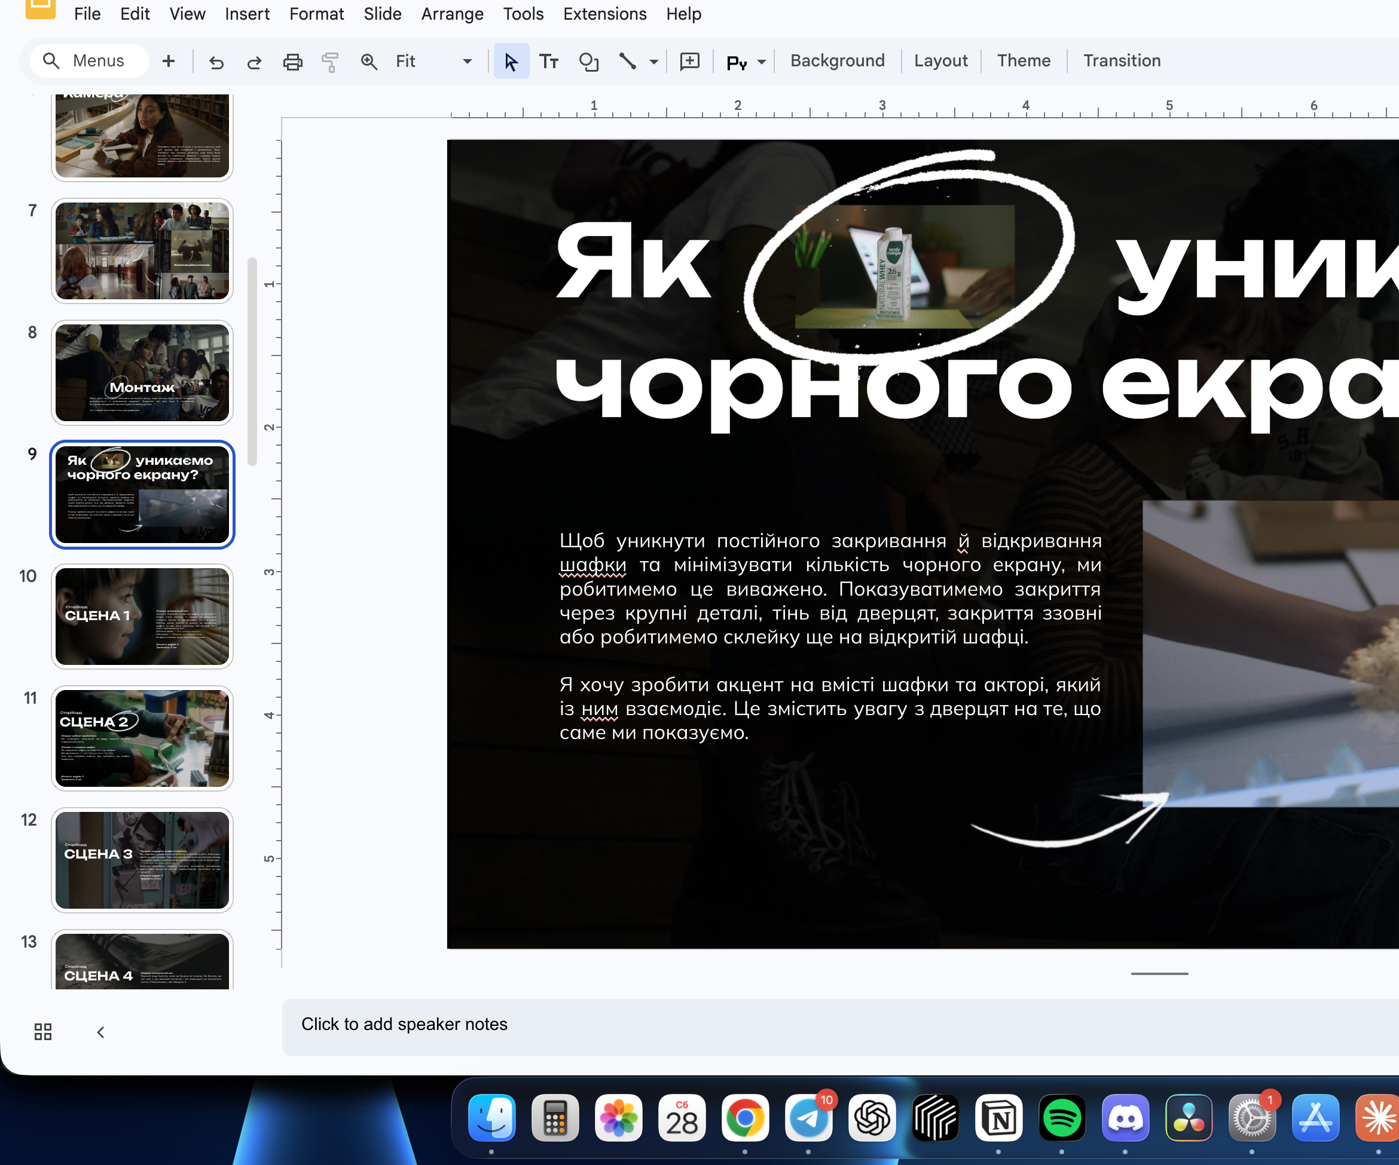Image resolution: width=1399 pixels, height=1165 pixels.
Task: Open the grid view icon
Action: click(42, 1032)
